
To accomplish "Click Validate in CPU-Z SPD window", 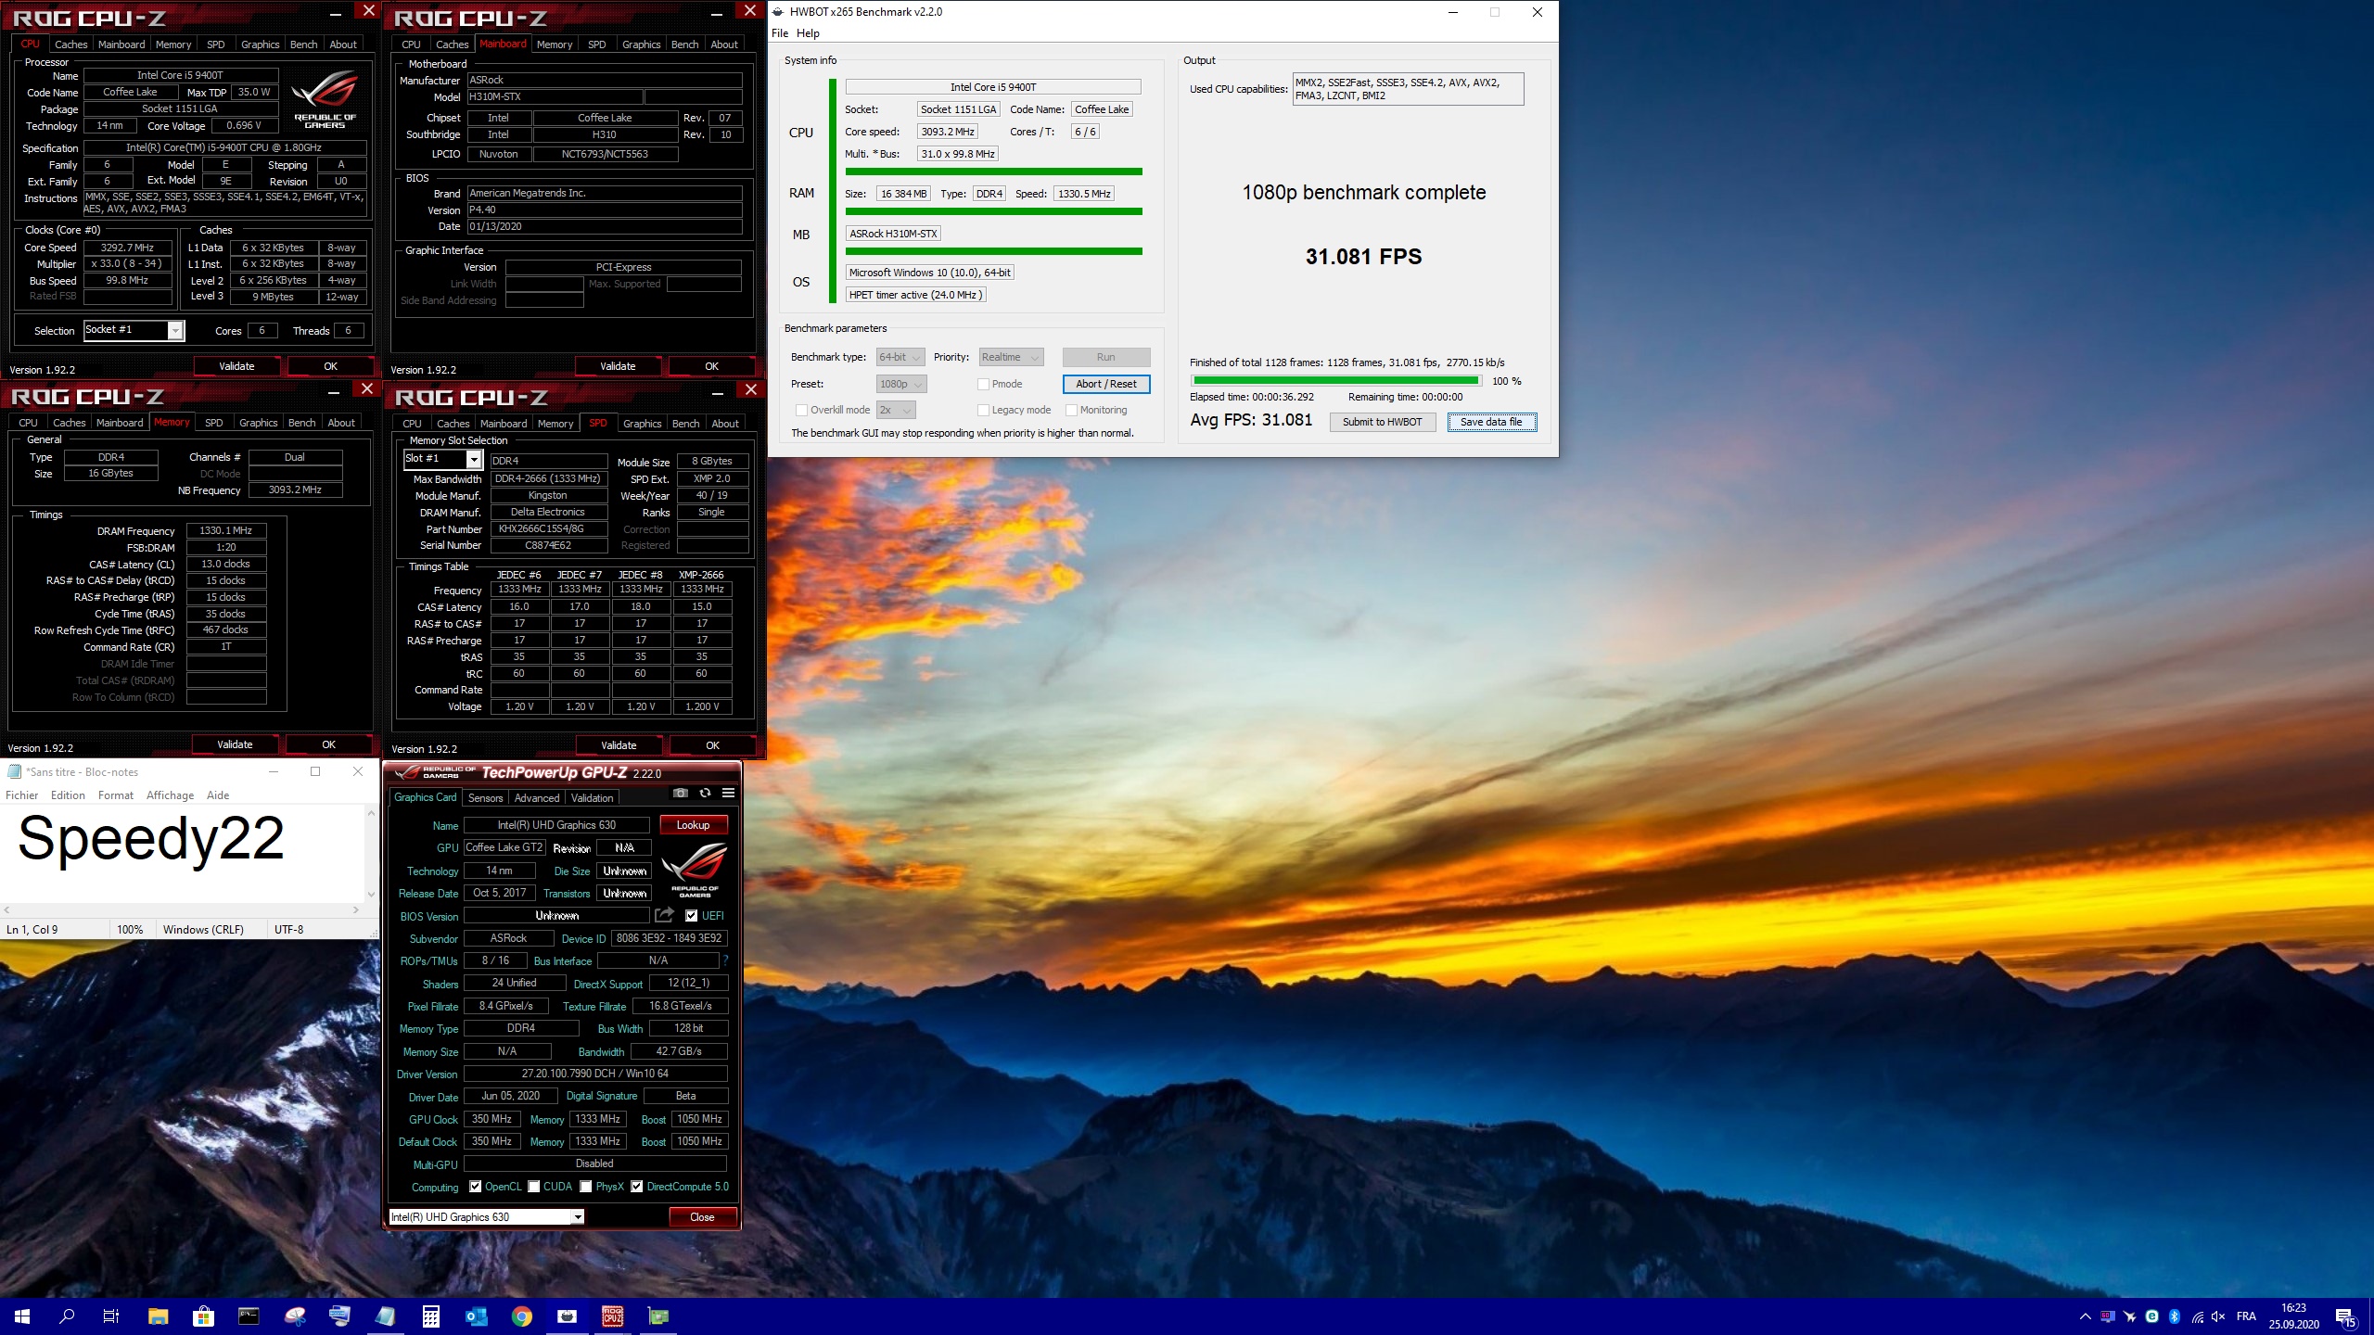I will (619, 745).
